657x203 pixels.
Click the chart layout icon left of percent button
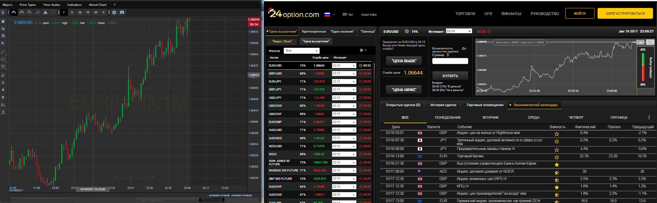pos(641,42)
